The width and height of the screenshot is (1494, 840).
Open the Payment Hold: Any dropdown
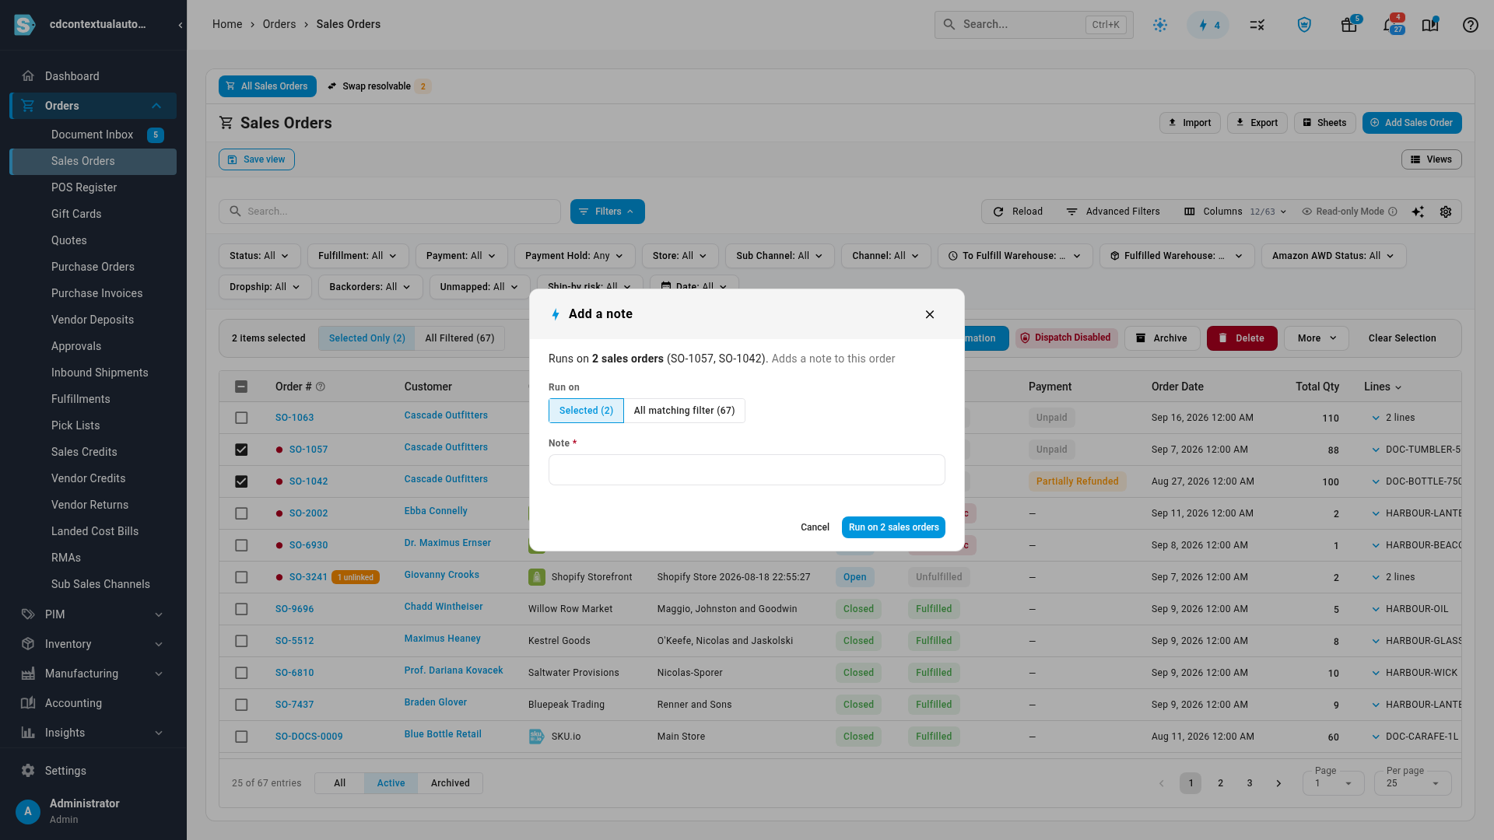(574, 256)
